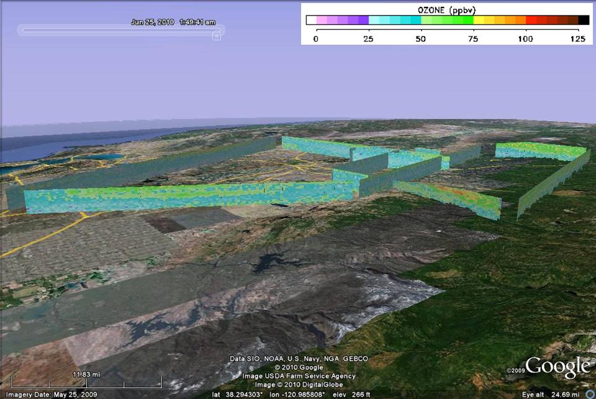This screenshot has width=596, height=399.
Task: Click the 'Jun 25, 2010' date label
Action: tap(153, 22)
